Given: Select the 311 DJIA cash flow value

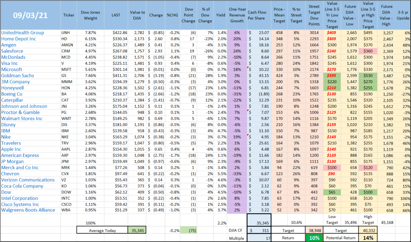Looking at the screenshot, I should click(259, 230).
